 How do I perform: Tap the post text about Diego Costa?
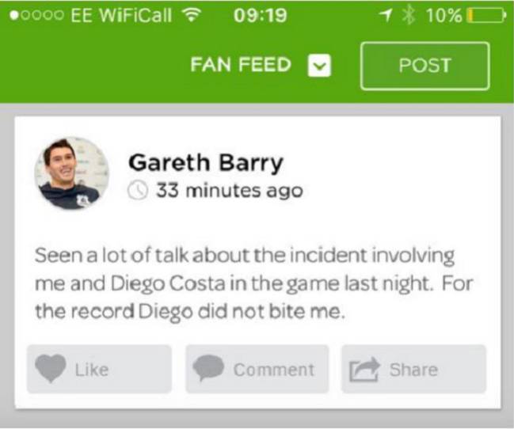(253, 283)
